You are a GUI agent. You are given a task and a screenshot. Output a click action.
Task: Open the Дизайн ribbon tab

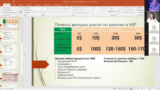21,5
